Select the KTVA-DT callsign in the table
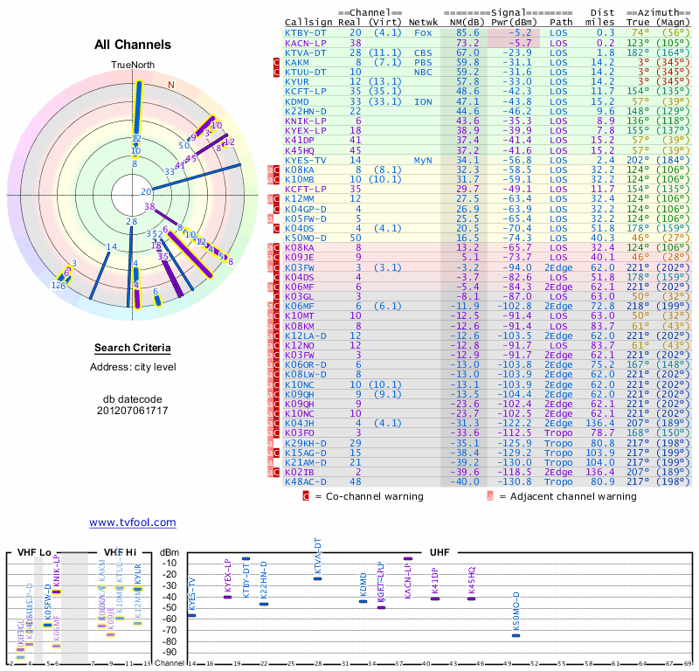This screenshot has width=699, height=671. 306,52
